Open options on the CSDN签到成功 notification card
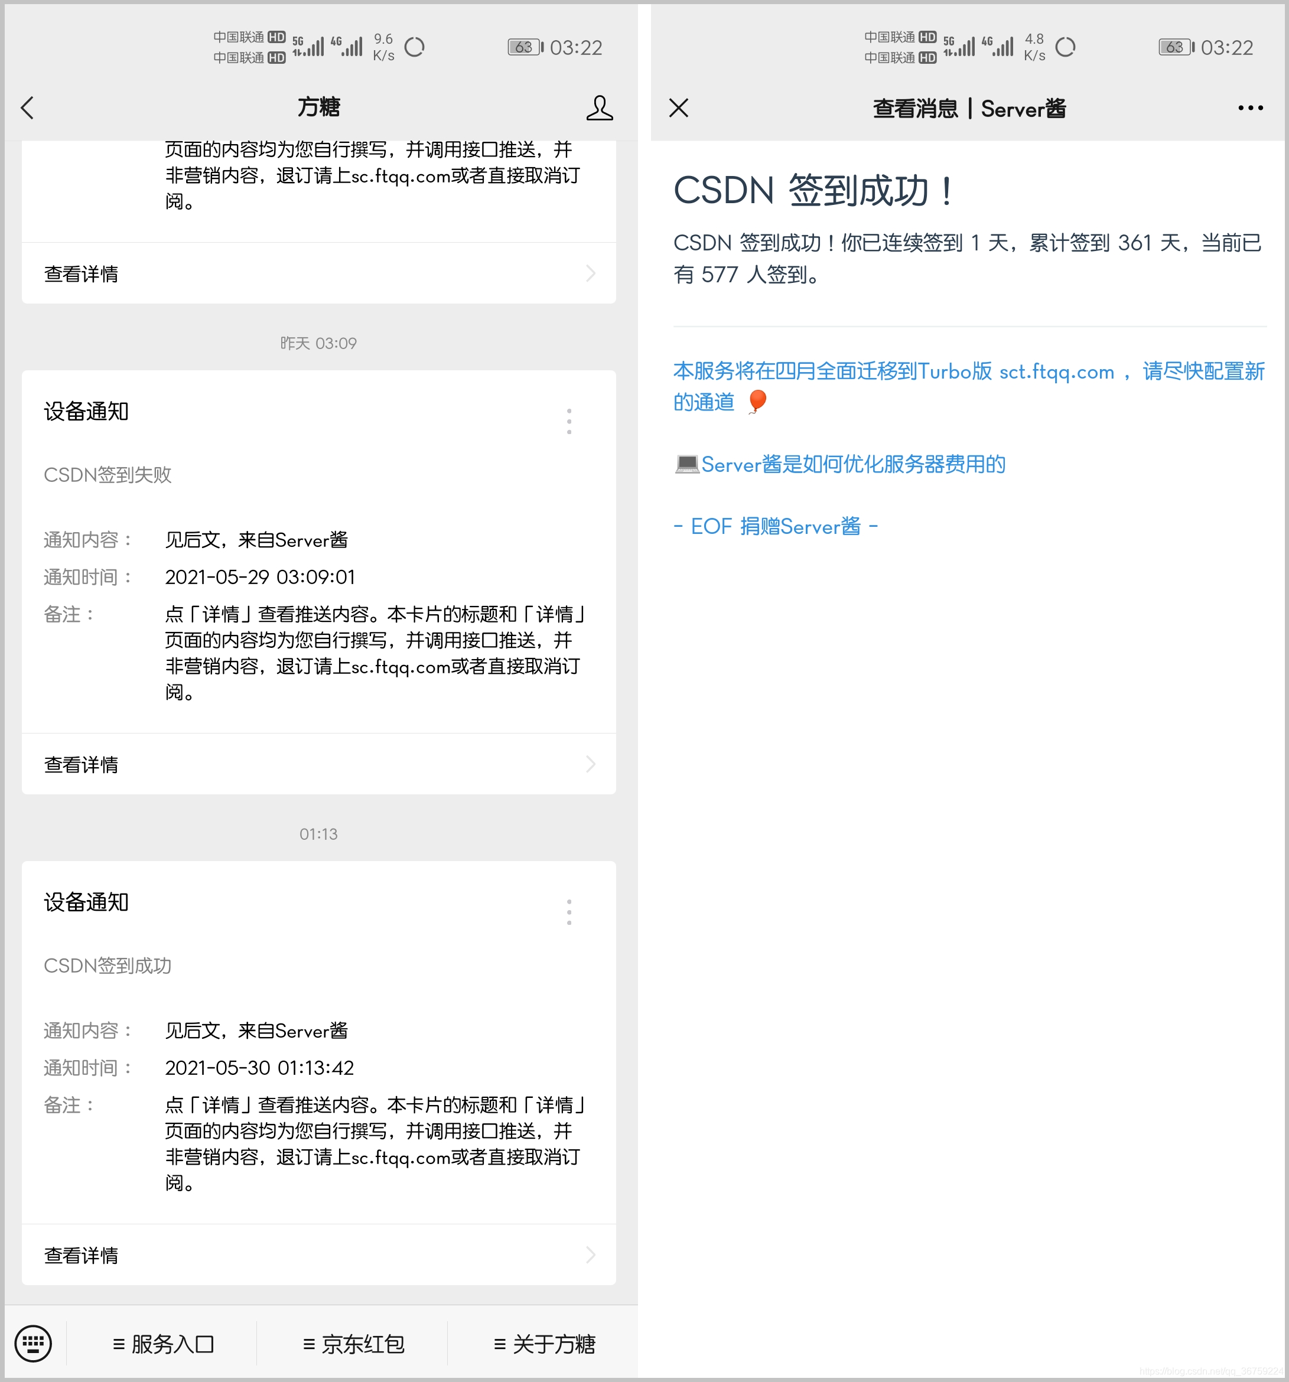Image resolution: width=1289 pixels, height=1382 pixels. 569,911
